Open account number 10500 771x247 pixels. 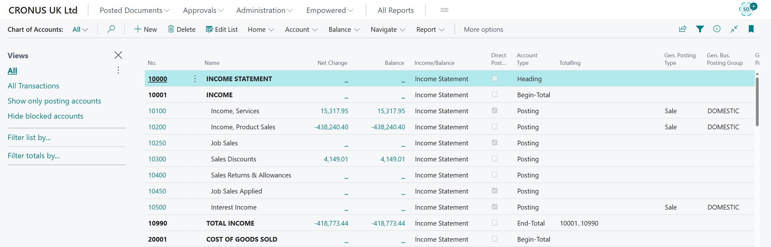click(157, 207)
